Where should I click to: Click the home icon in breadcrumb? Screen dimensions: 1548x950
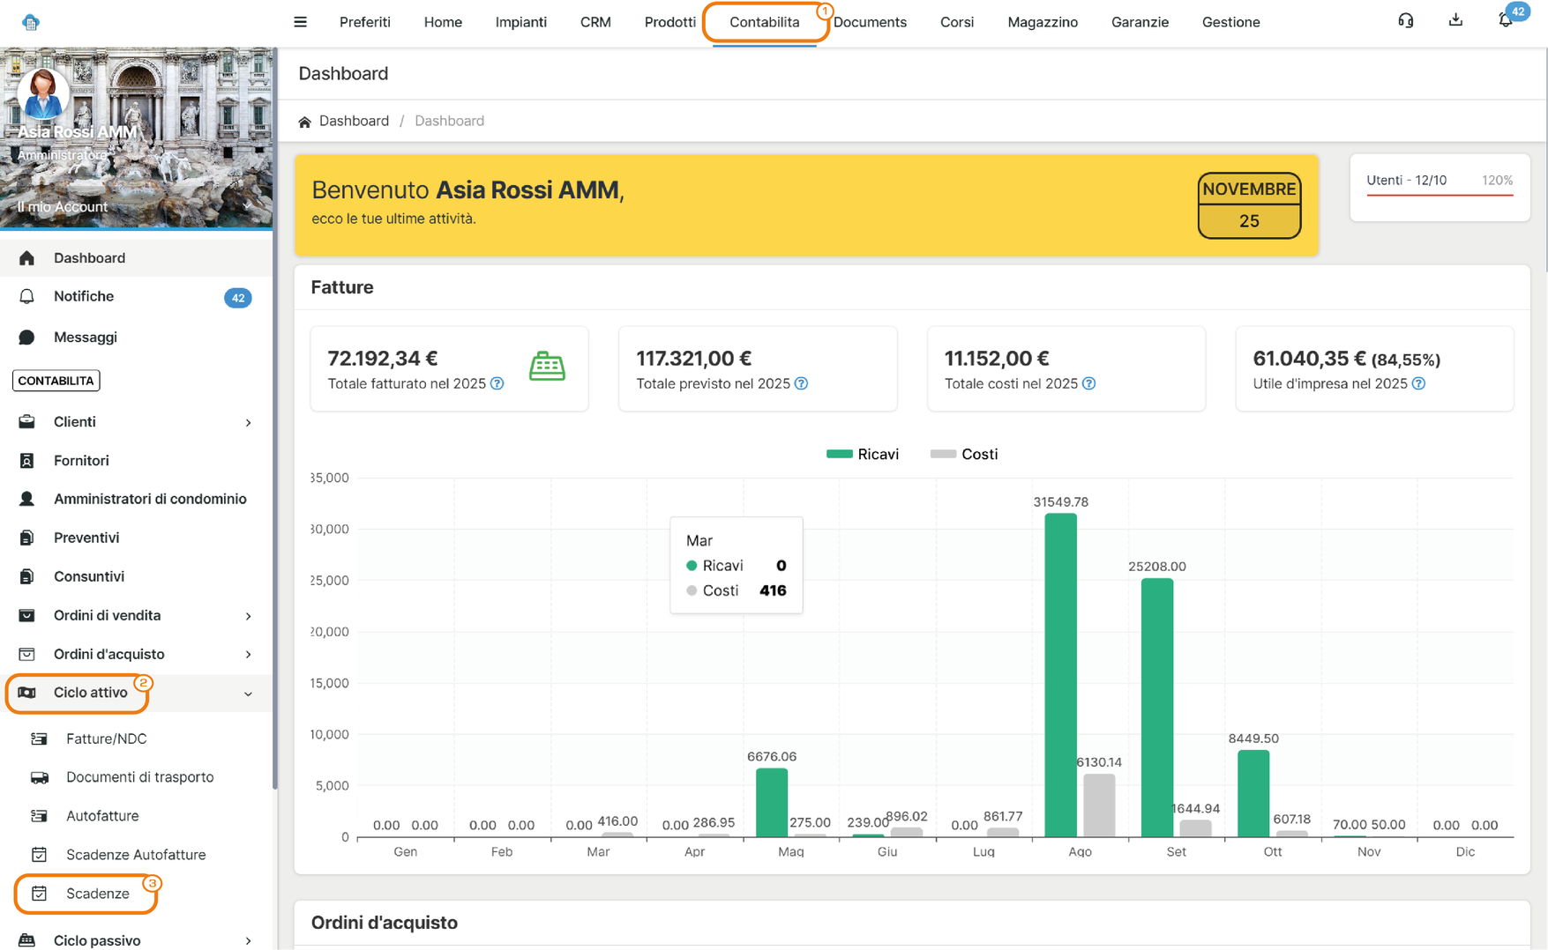point(304,122)
